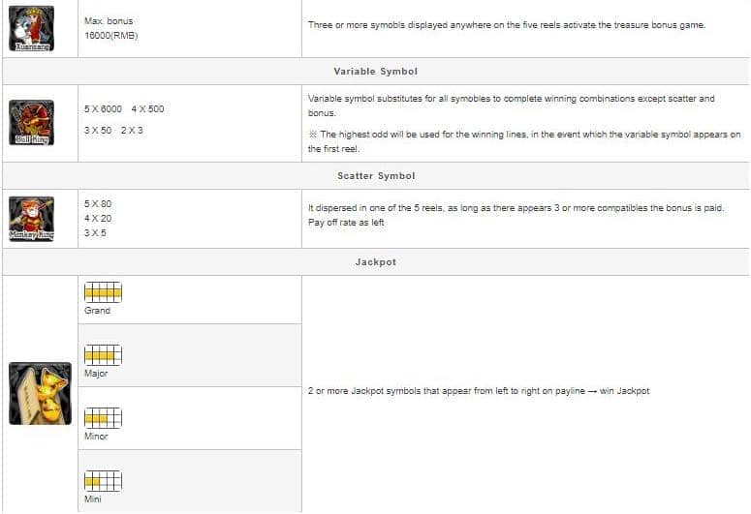Click the Monkey King scatter symbol icon
This screenshot has width=751, height=514.
click(x=32, y=219)
